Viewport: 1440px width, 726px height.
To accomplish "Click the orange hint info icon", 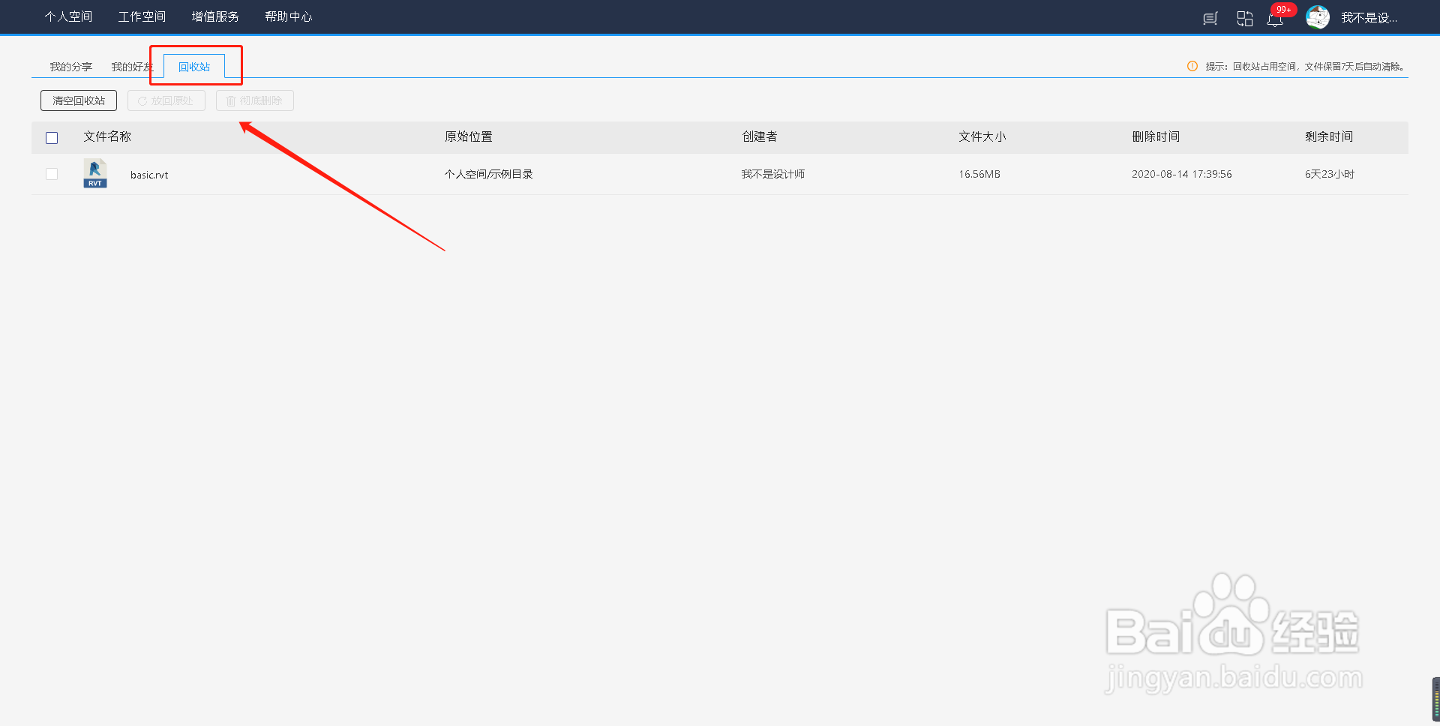I will [1192, 66].
